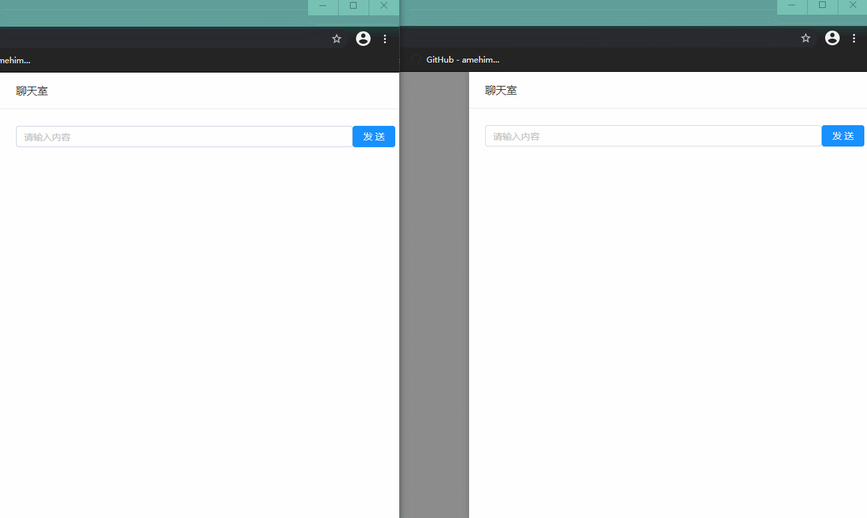
Task: Minimize the right browser window
Action: pyautogui.click(x=792, y=6)
